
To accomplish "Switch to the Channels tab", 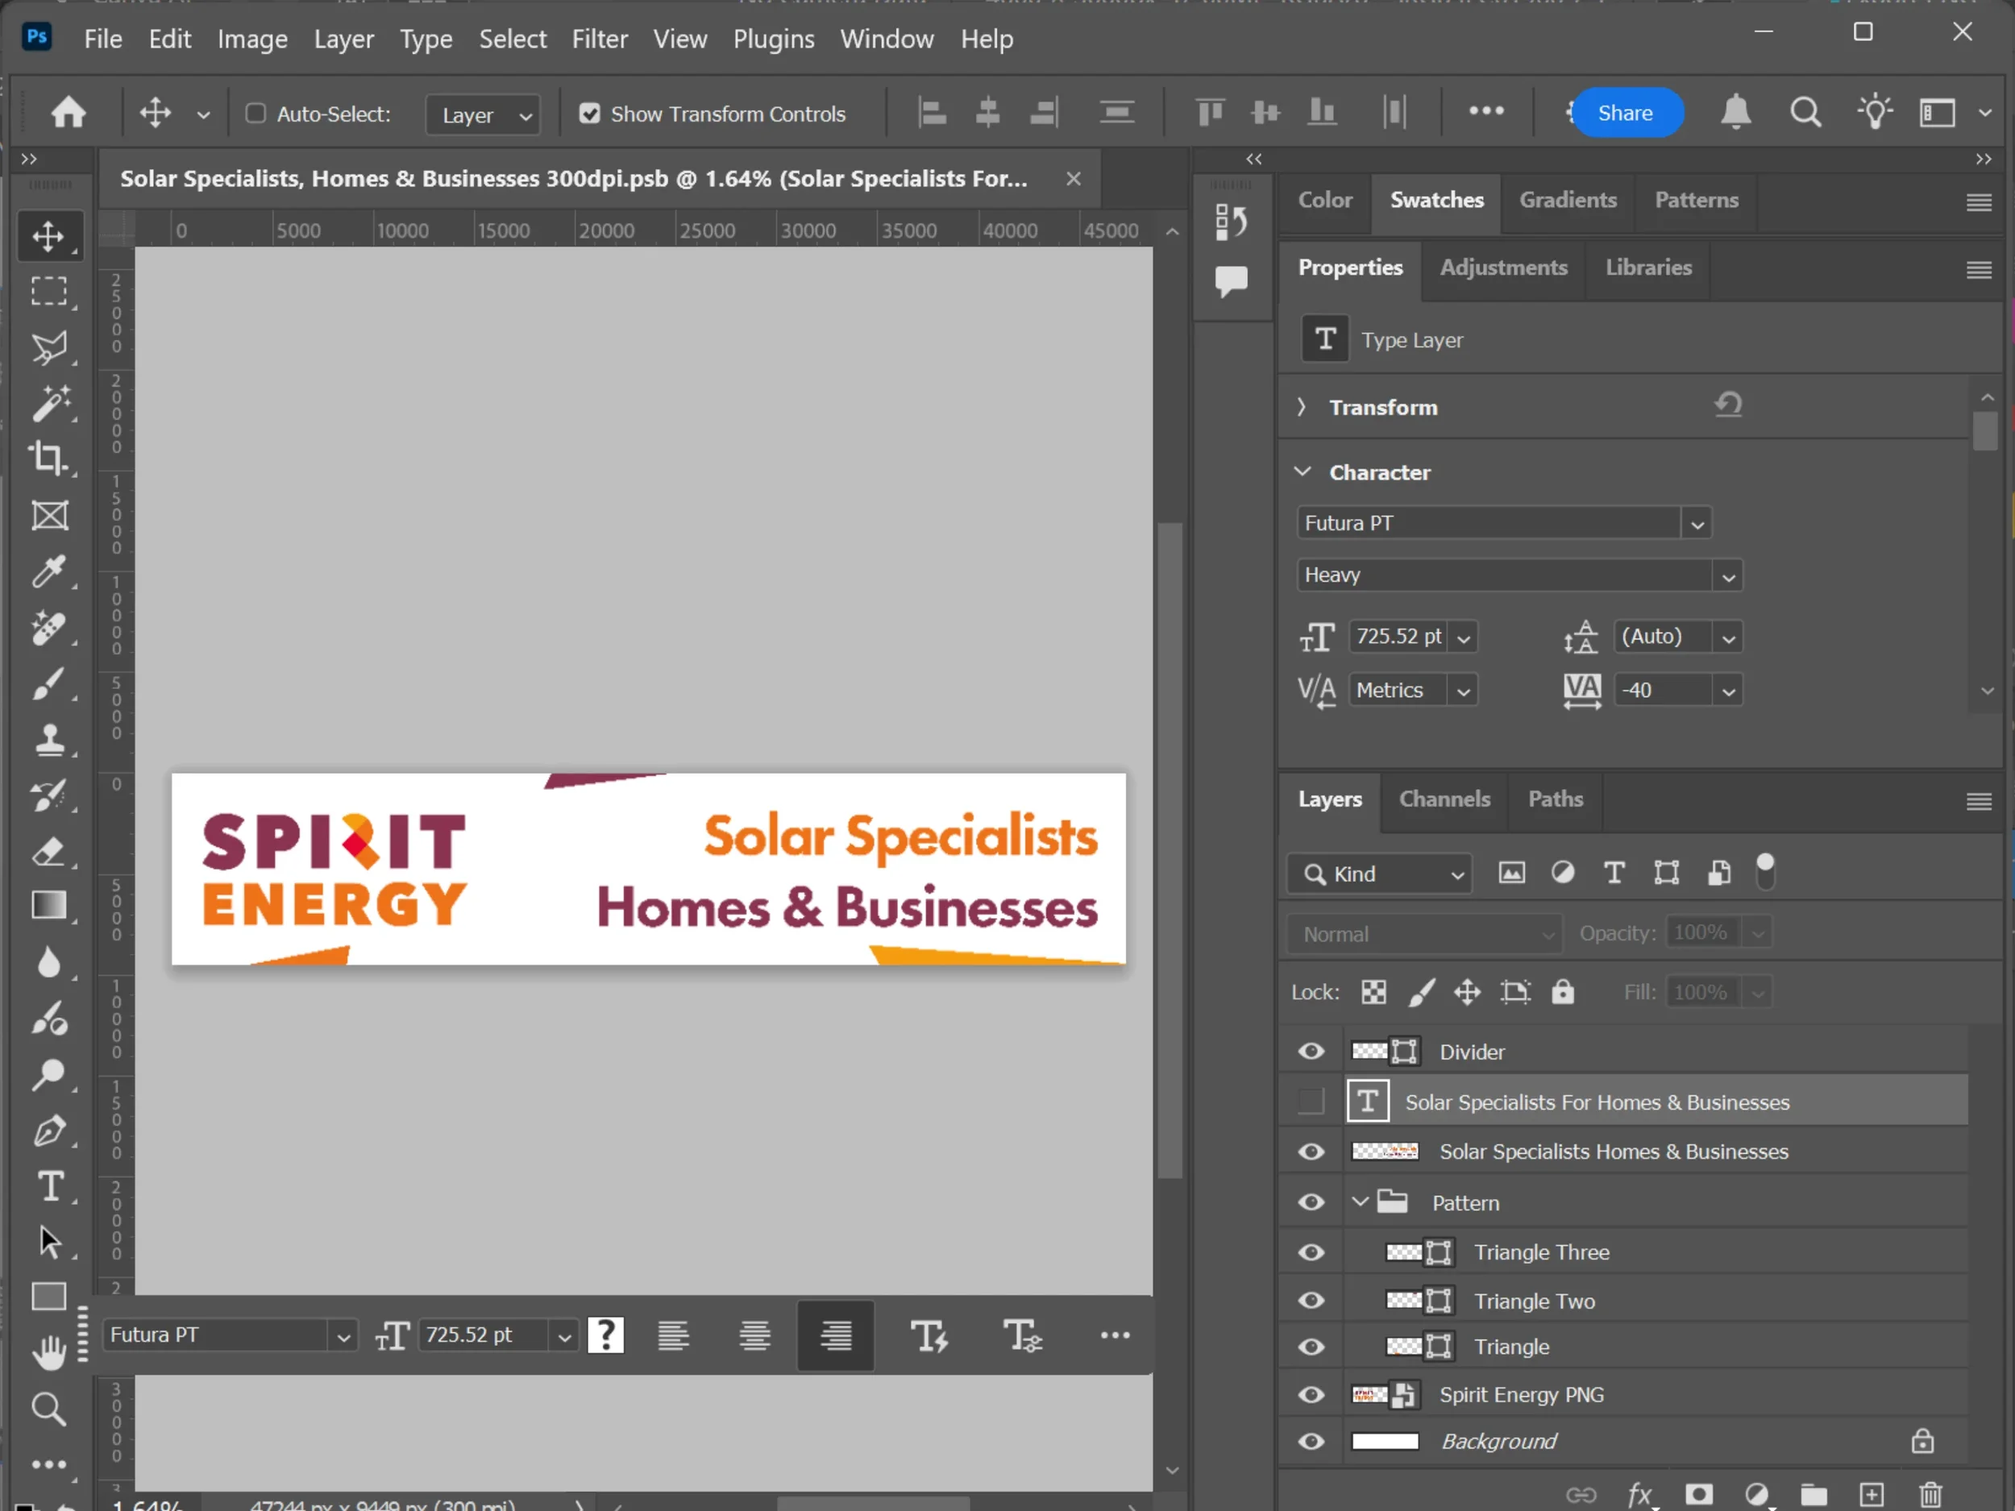I will tap(1444, 799).
